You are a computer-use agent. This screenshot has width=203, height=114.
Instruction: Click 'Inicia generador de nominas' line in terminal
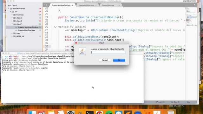(x=22, y=60)
